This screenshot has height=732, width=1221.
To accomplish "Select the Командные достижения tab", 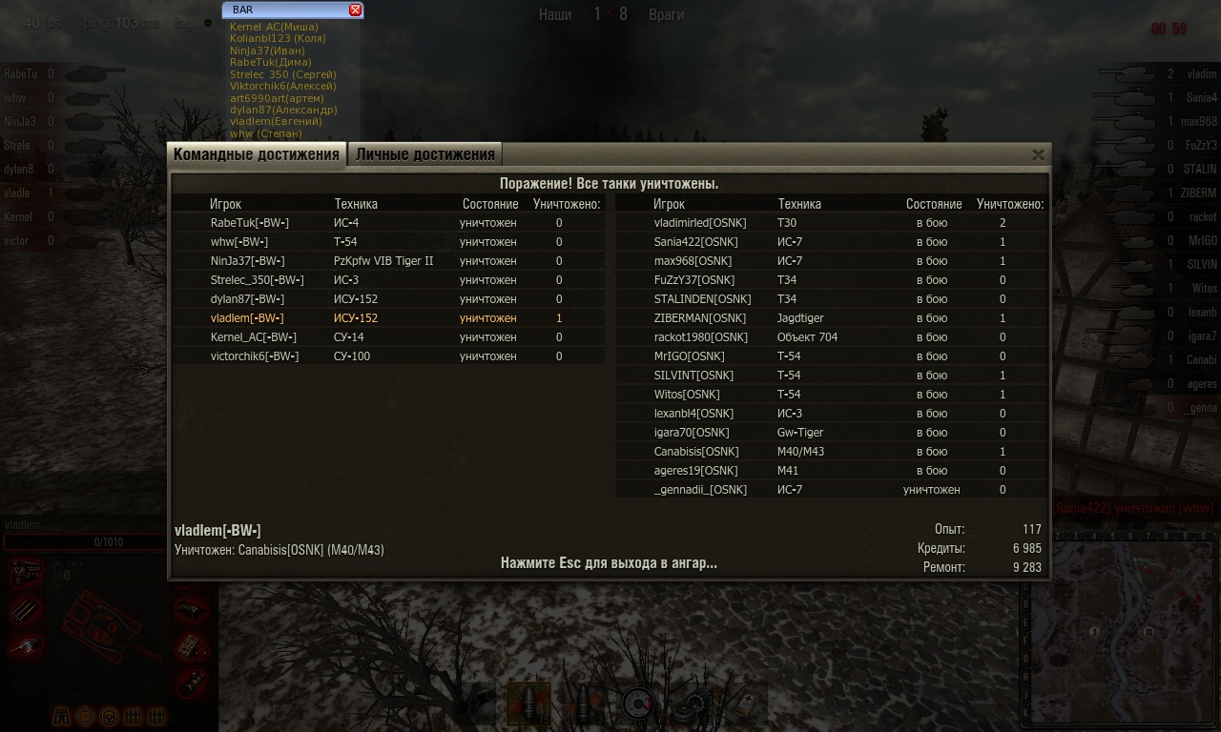I will [257, 154].
